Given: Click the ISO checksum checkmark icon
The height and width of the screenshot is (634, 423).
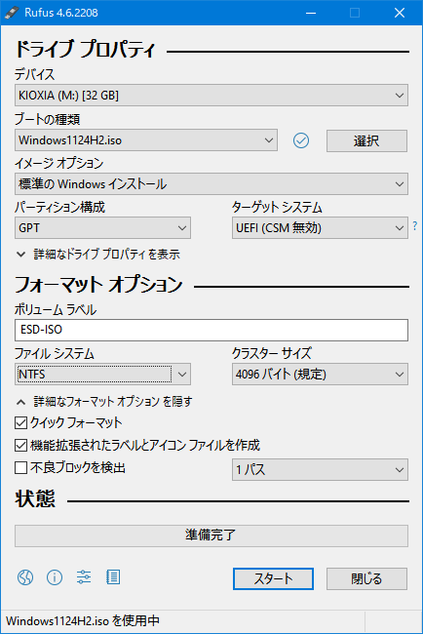Looking at the screenshot, I should pyautogui.click(x=301, y=140).
